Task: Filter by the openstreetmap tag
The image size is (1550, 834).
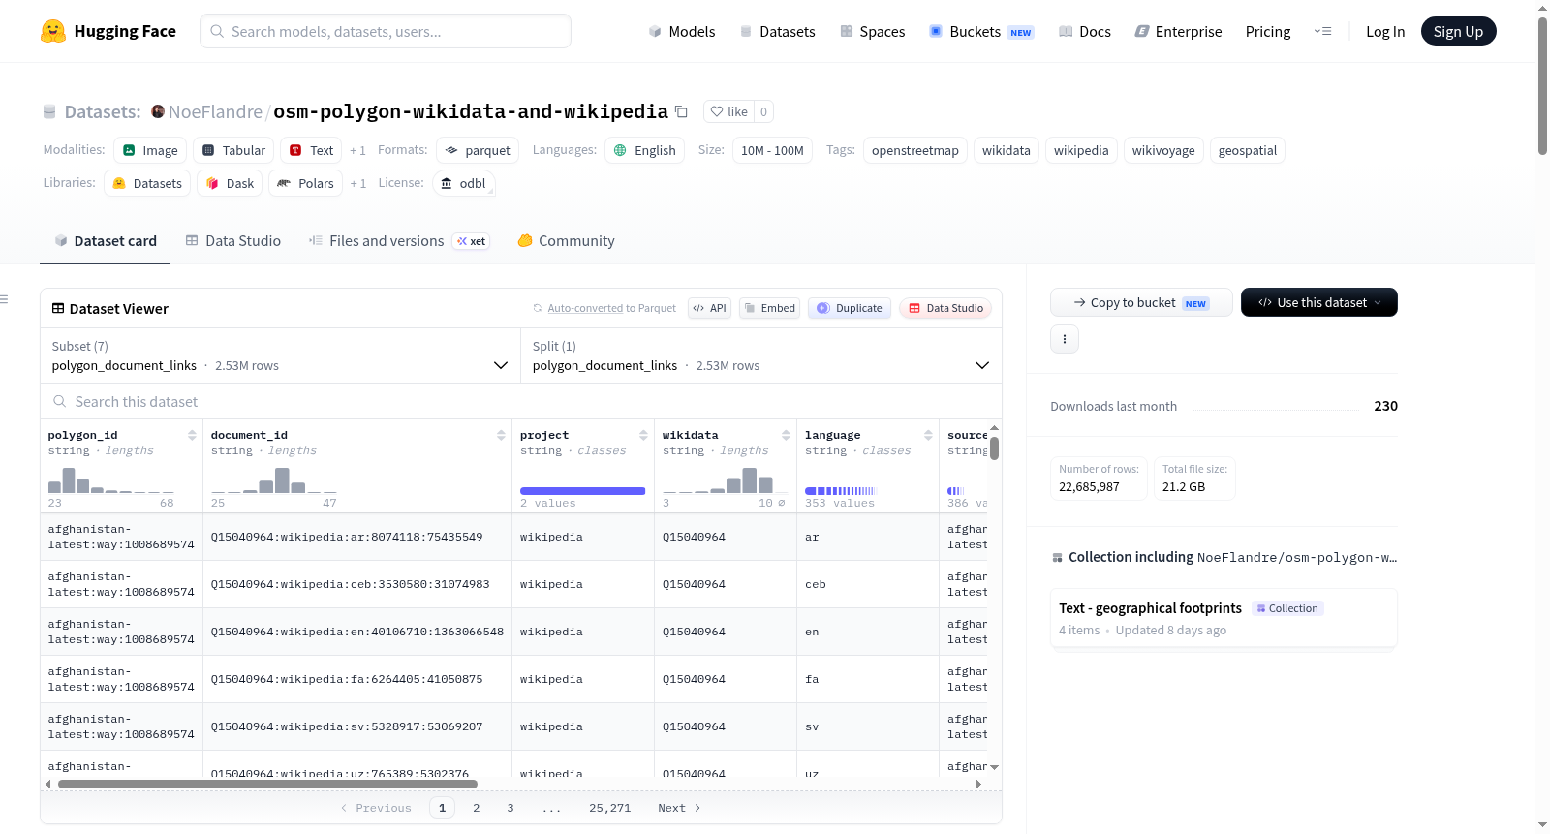Action: (915, 151)
